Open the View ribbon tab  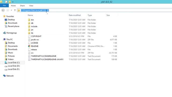(x=31, y=6)
